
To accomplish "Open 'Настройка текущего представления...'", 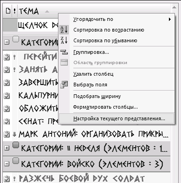I will pyautogui.click(x=116, y=118).
